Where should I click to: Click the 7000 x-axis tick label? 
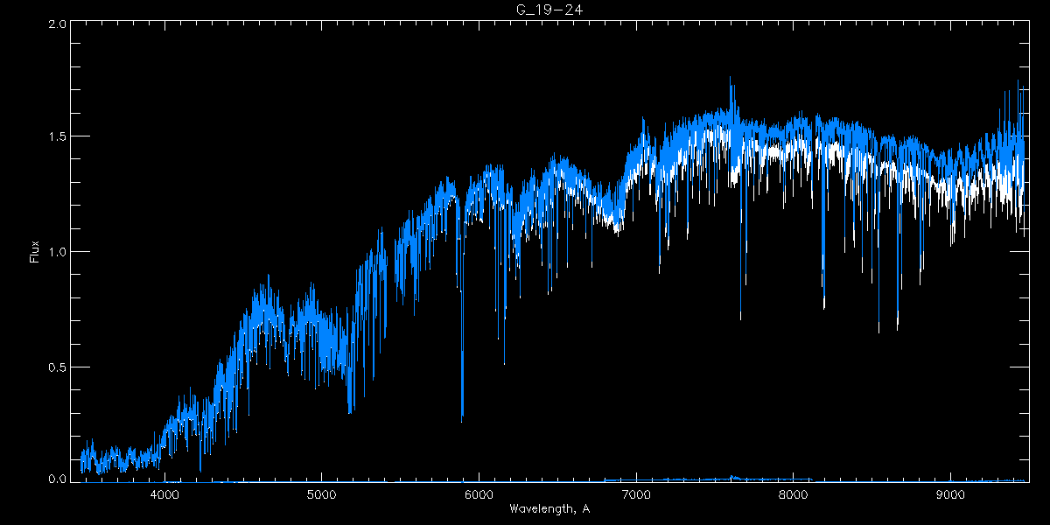click(x=636, y=493)
